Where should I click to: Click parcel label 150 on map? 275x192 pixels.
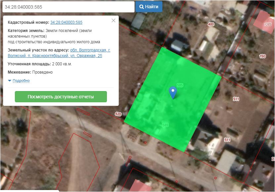(262, 56)
